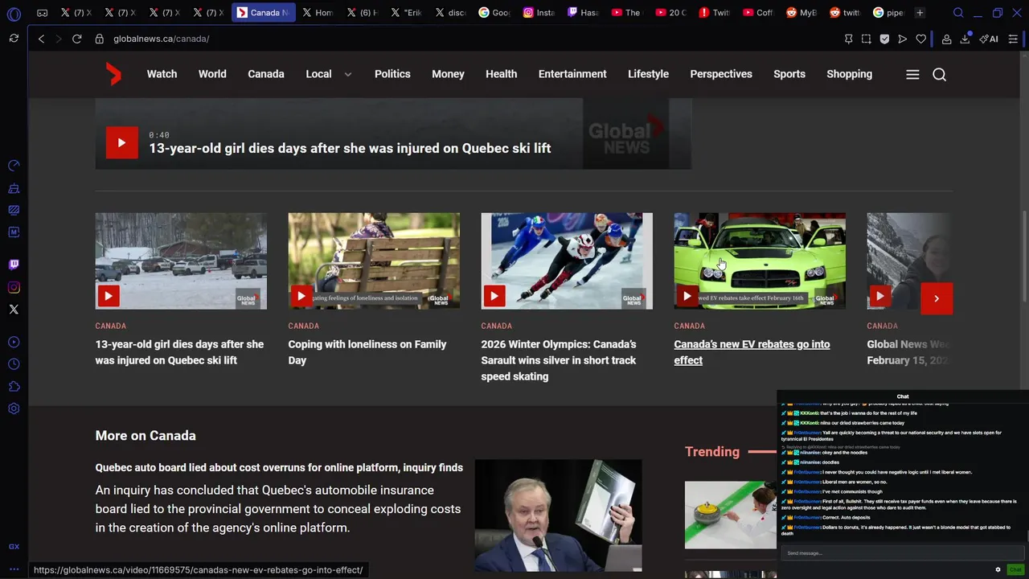The height and width of the screenshot is (579, 1029).
Task: Open 'Canada's new EV rebates go into effect' link
Action: [752, 352]
